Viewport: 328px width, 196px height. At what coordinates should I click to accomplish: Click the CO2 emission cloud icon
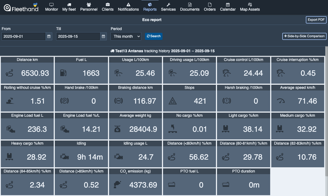pyautogui.click(x=117, y=185)
